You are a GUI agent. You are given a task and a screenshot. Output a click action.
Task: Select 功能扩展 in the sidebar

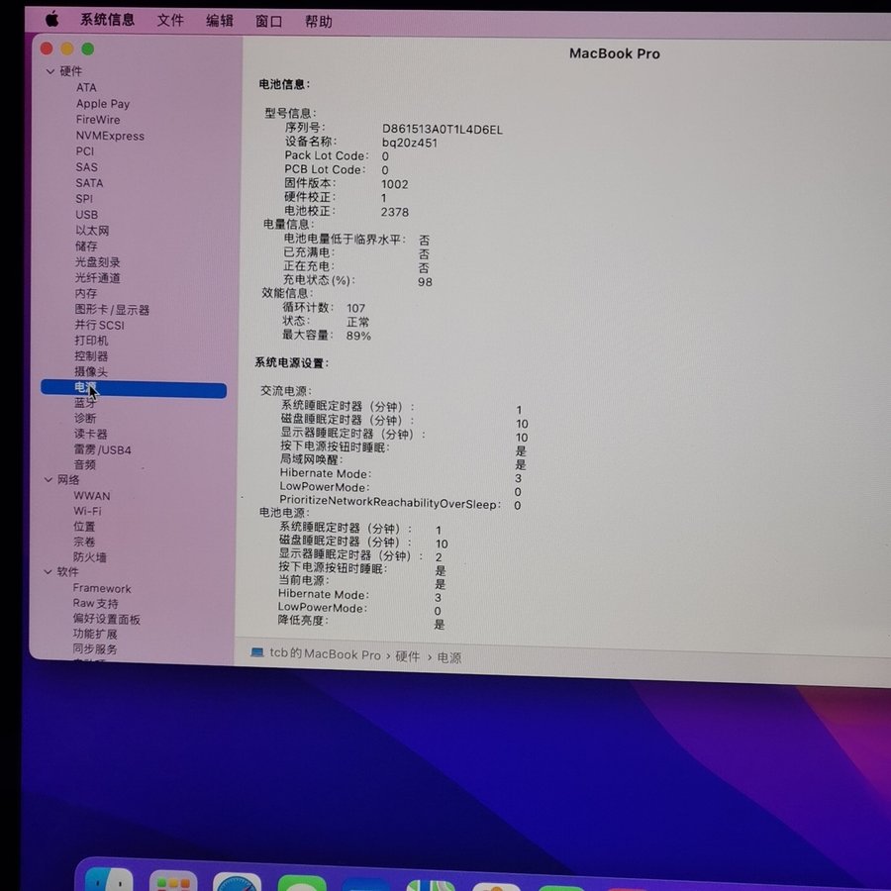(95, 635)
